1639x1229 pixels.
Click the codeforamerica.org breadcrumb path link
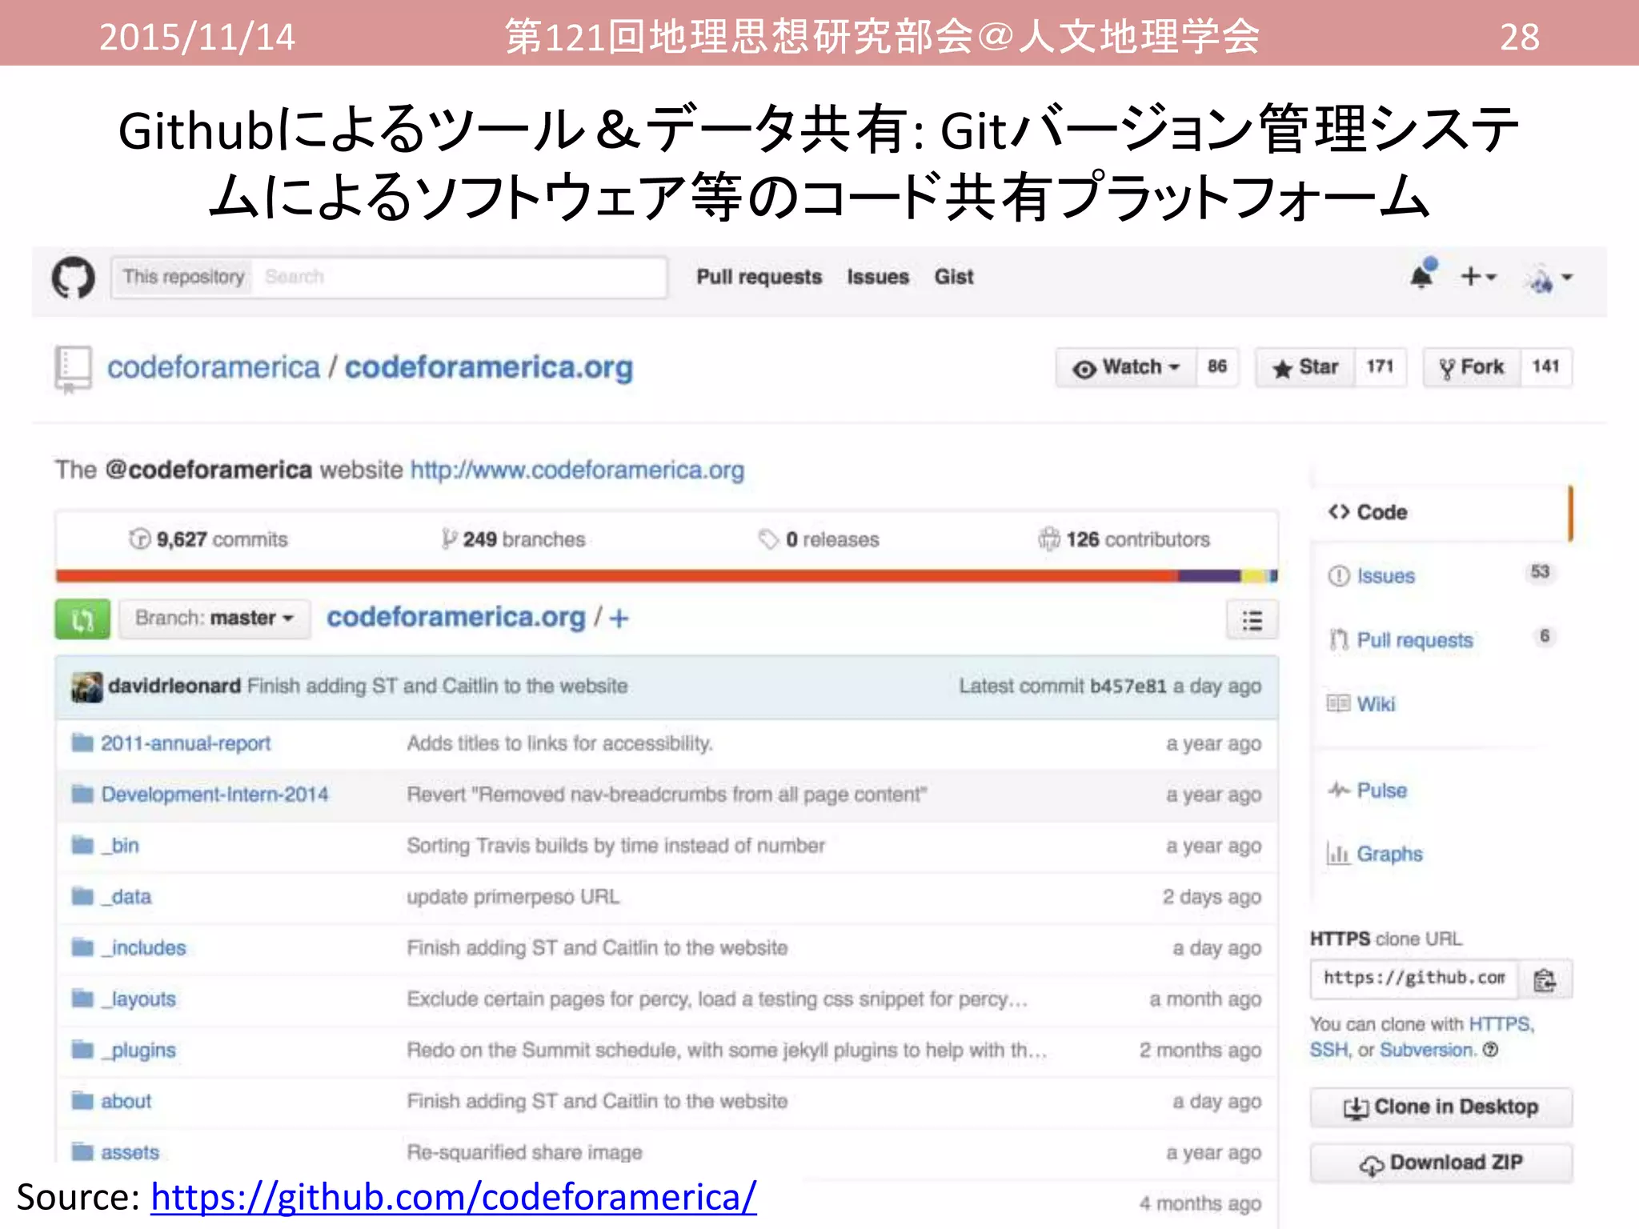pos(456,618)
